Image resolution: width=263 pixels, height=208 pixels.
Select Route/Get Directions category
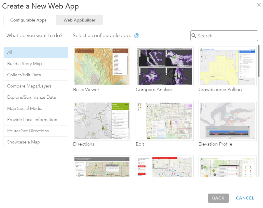coord(36,131)
